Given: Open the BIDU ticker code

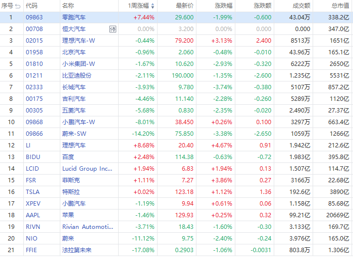Looking at the screenshot, I should click(x=33, y=157).
